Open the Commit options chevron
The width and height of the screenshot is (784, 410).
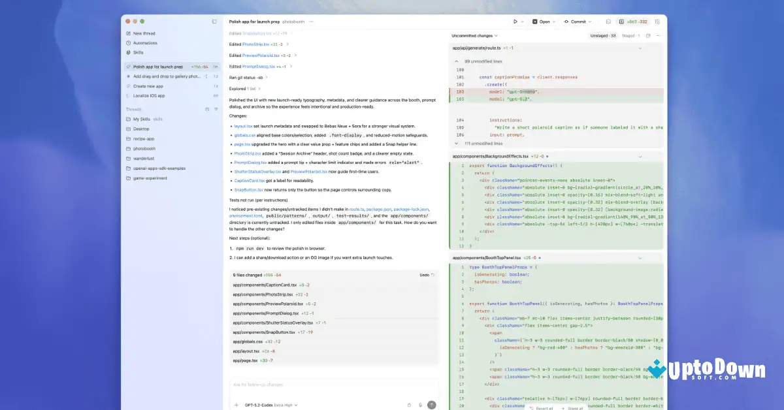589,21
